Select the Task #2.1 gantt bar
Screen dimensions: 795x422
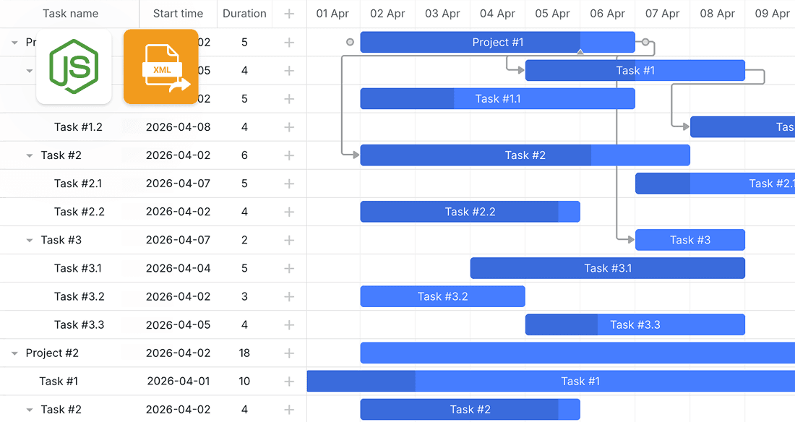pos(715,184)
